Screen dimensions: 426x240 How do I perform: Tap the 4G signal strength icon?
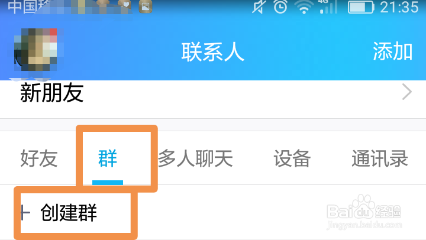tap(328, 7)
